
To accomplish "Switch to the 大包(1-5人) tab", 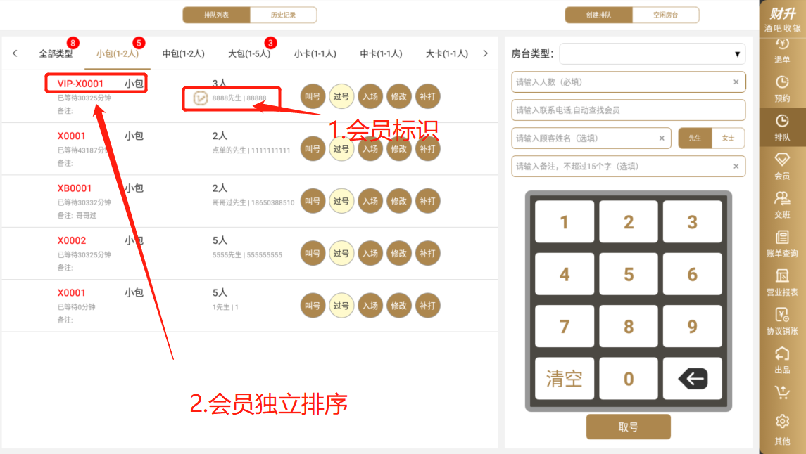I will point(249,53).
